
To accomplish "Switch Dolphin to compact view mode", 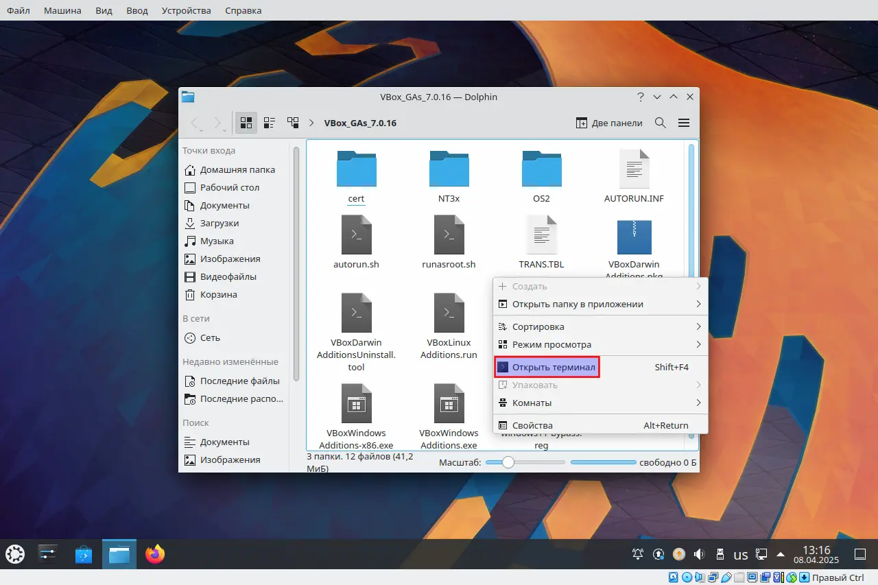I will [x=270, y=123].
